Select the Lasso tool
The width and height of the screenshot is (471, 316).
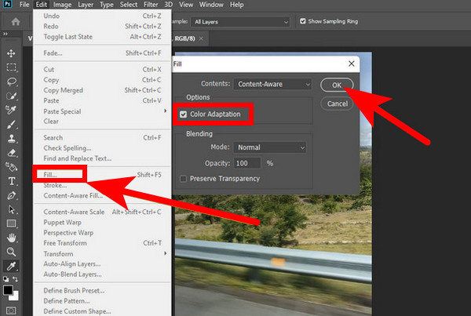pos(11,81)
